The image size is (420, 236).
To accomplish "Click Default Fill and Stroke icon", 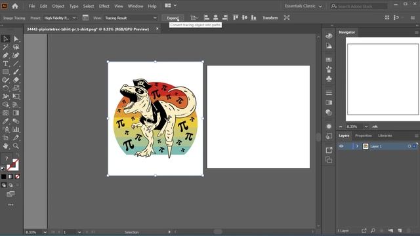I will 3,169.
